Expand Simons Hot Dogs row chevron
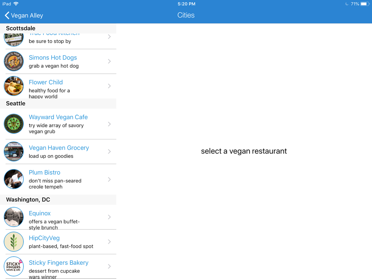The width and height of the screenshot is (372, 279). (x=109, y=61)
